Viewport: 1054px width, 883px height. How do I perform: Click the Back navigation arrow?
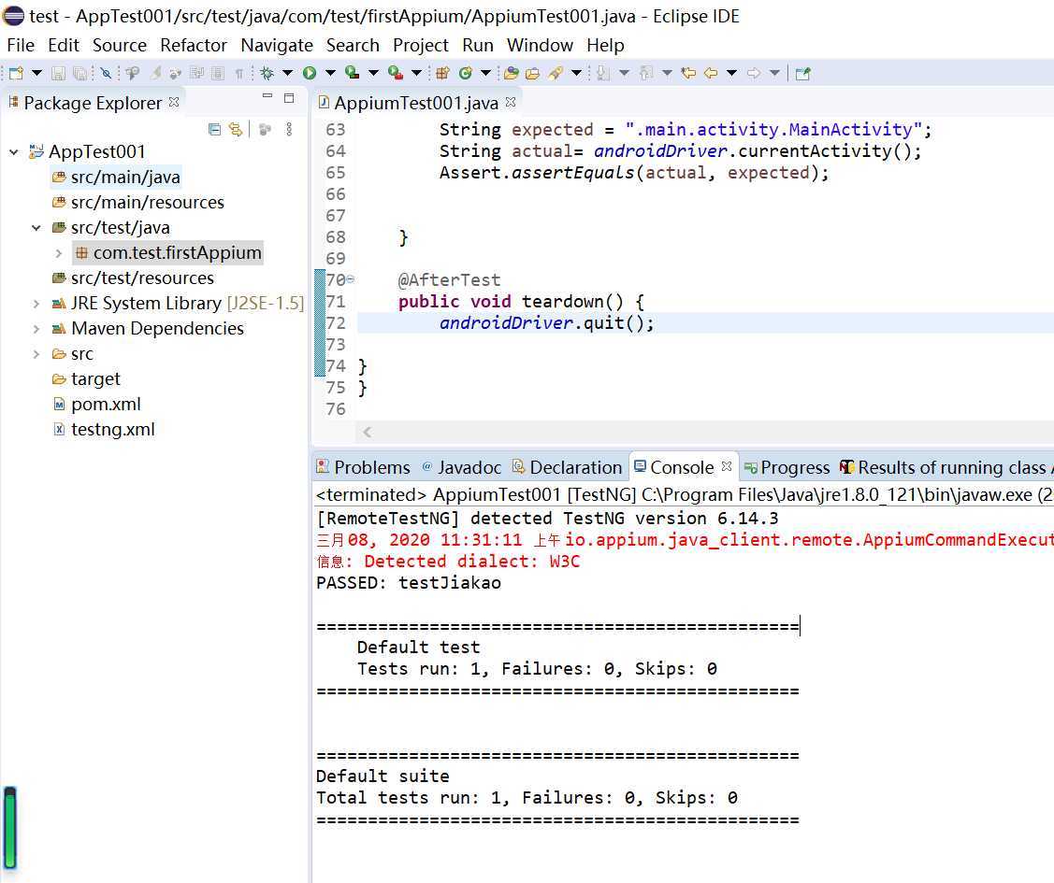click(x=711, y=73)
